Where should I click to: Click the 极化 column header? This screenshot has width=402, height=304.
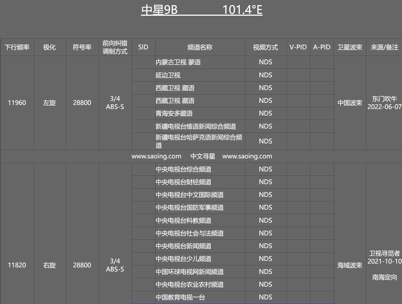[x=49, y=47]
